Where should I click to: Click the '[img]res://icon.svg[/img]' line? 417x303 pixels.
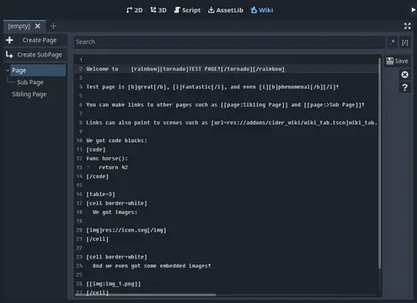126,230
